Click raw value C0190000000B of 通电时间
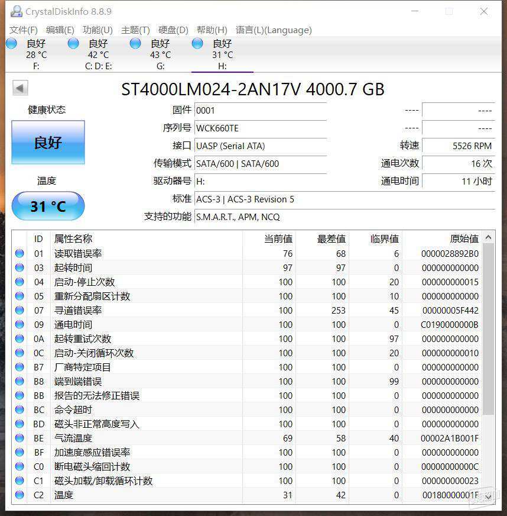507x516 pixels. click(450, 325)
